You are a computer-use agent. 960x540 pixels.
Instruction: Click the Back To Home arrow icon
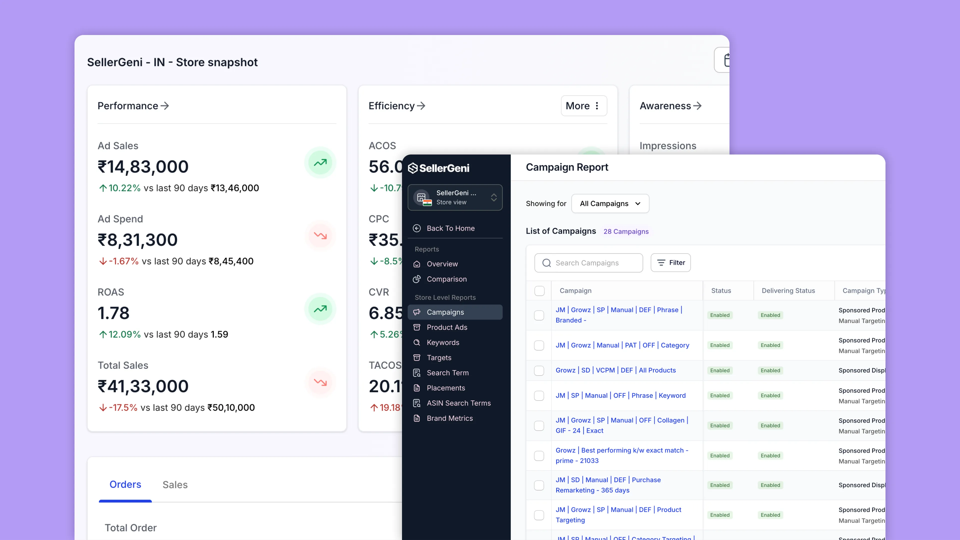click(417, 228)
